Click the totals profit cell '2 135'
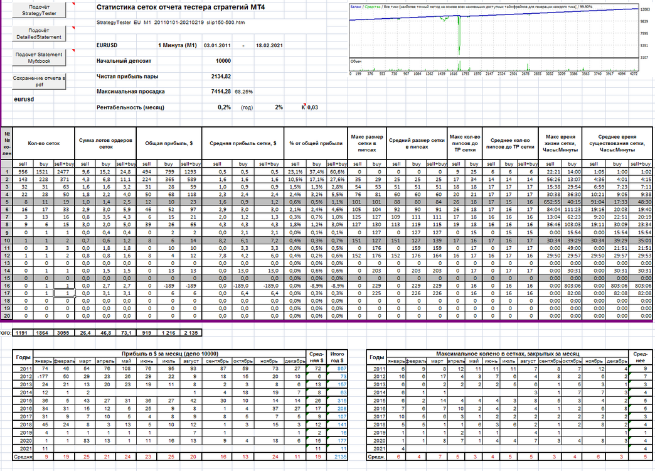The width and height of the screenshot is (655, 471). tap(191, 333)
